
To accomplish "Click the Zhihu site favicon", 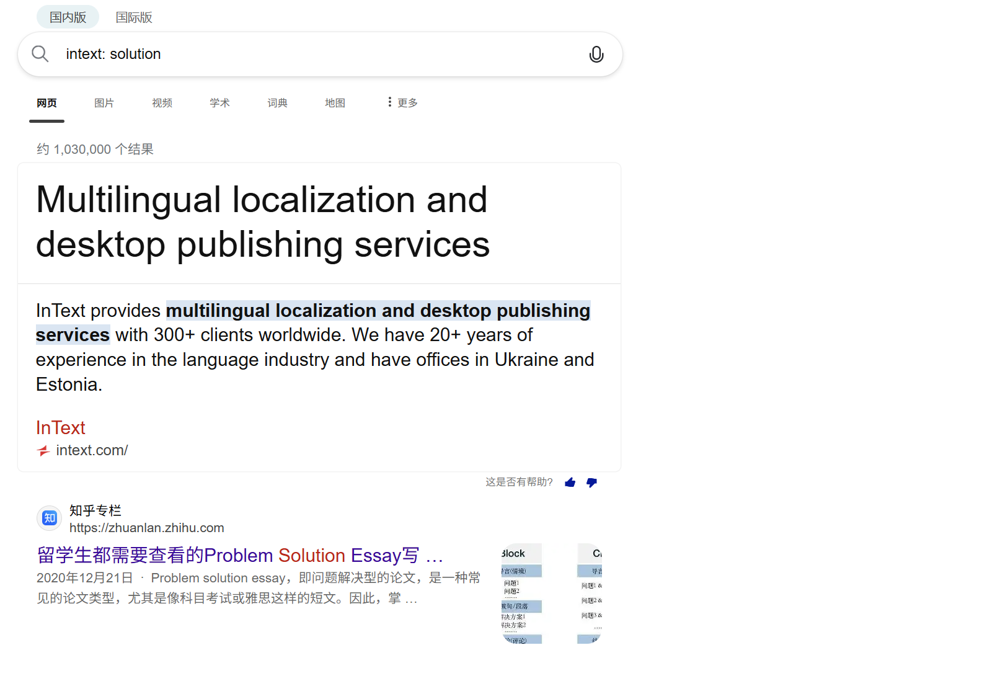I will tap(50, 518).
